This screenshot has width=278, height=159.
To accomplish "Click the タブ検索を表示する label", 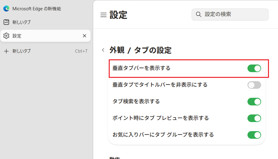I will tap(136, 101).
